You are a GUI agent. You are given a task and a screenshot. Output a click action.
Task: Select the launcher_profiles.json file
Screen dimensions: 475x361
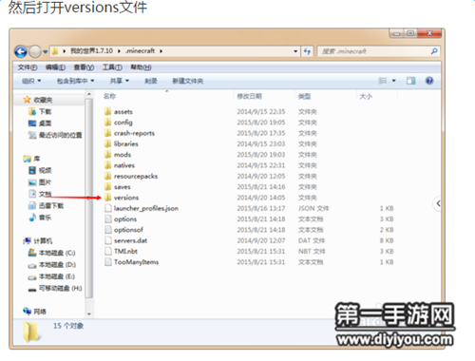point(146,208)
